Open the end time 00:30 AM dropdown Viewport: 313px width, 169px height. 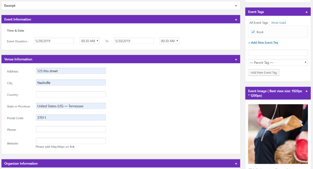pos(169,41)
